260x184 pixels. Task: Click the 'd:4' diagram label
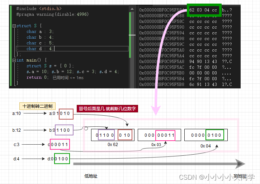(16, 159)
